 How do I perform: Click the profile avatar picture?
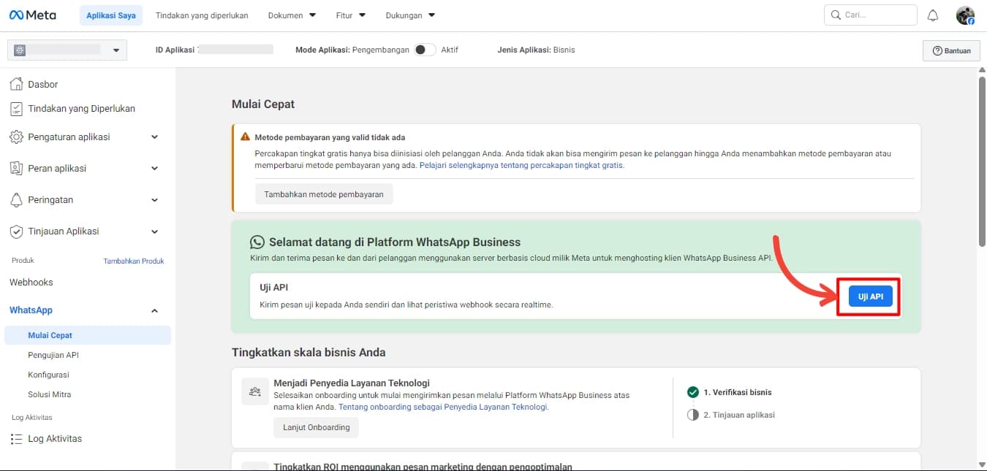pyautogui.click(x=965, y=15)
